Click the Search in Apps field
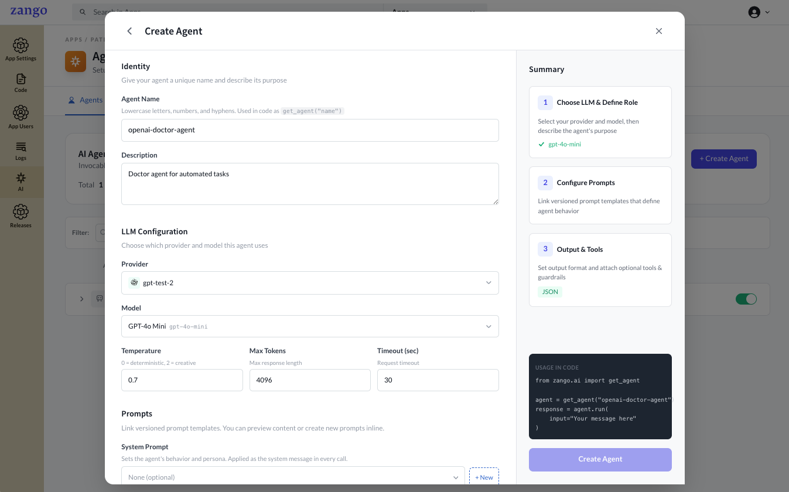789x492 pixels. (228, 12)
